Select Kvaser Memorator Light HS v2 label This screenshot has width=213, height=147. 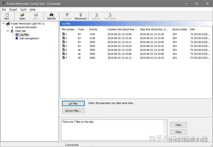pyautogui.click(x=28, y=24)
